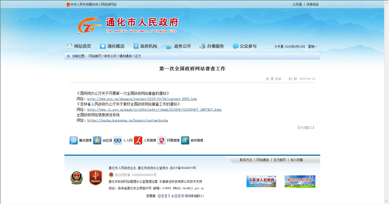Open the 网站首页 navigation menu item
The width and height of the screenshot is (389, 204).
point(79,46)
